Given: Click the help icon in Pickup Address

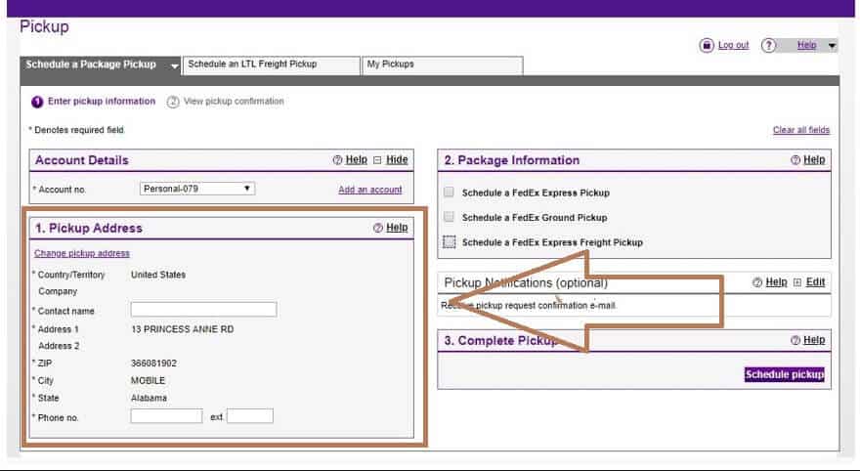Looking at the screenshot, I should coord(378,228).
